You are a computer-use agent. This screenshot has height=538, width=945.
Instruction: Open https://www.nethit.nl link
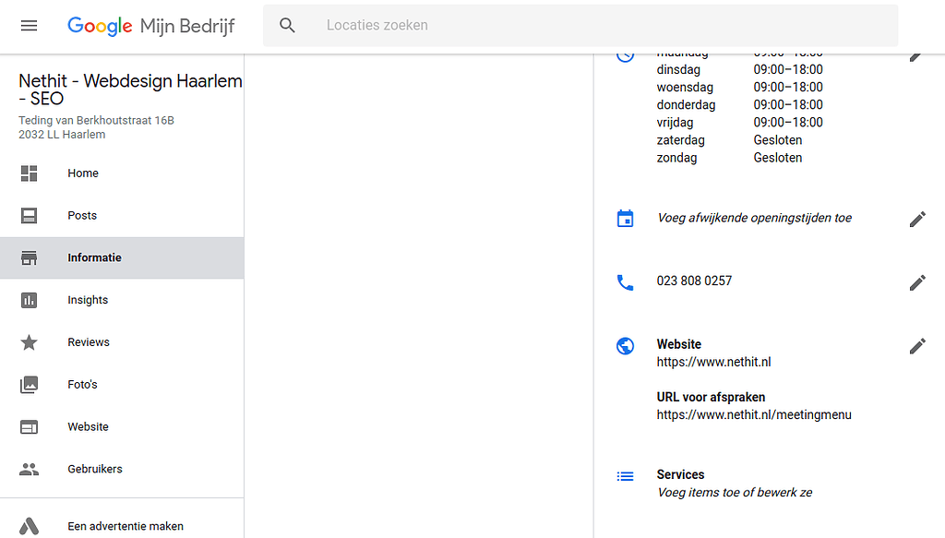click(x=713, y=362)
